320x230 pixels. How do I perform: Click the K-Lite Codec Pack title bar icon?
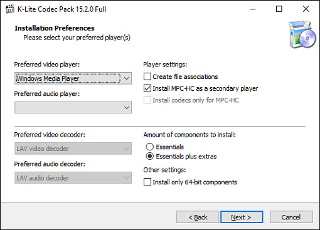point(9,9)
